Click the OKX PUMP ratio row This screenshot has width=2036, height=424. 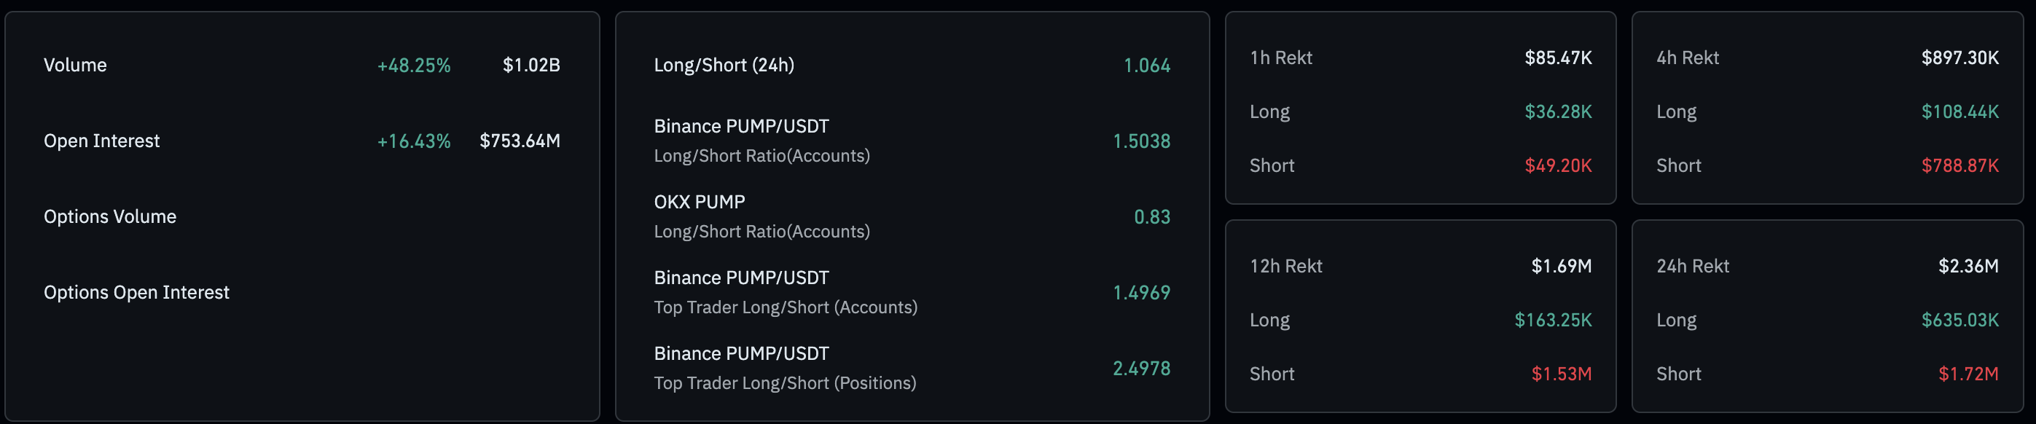[761, 216]
